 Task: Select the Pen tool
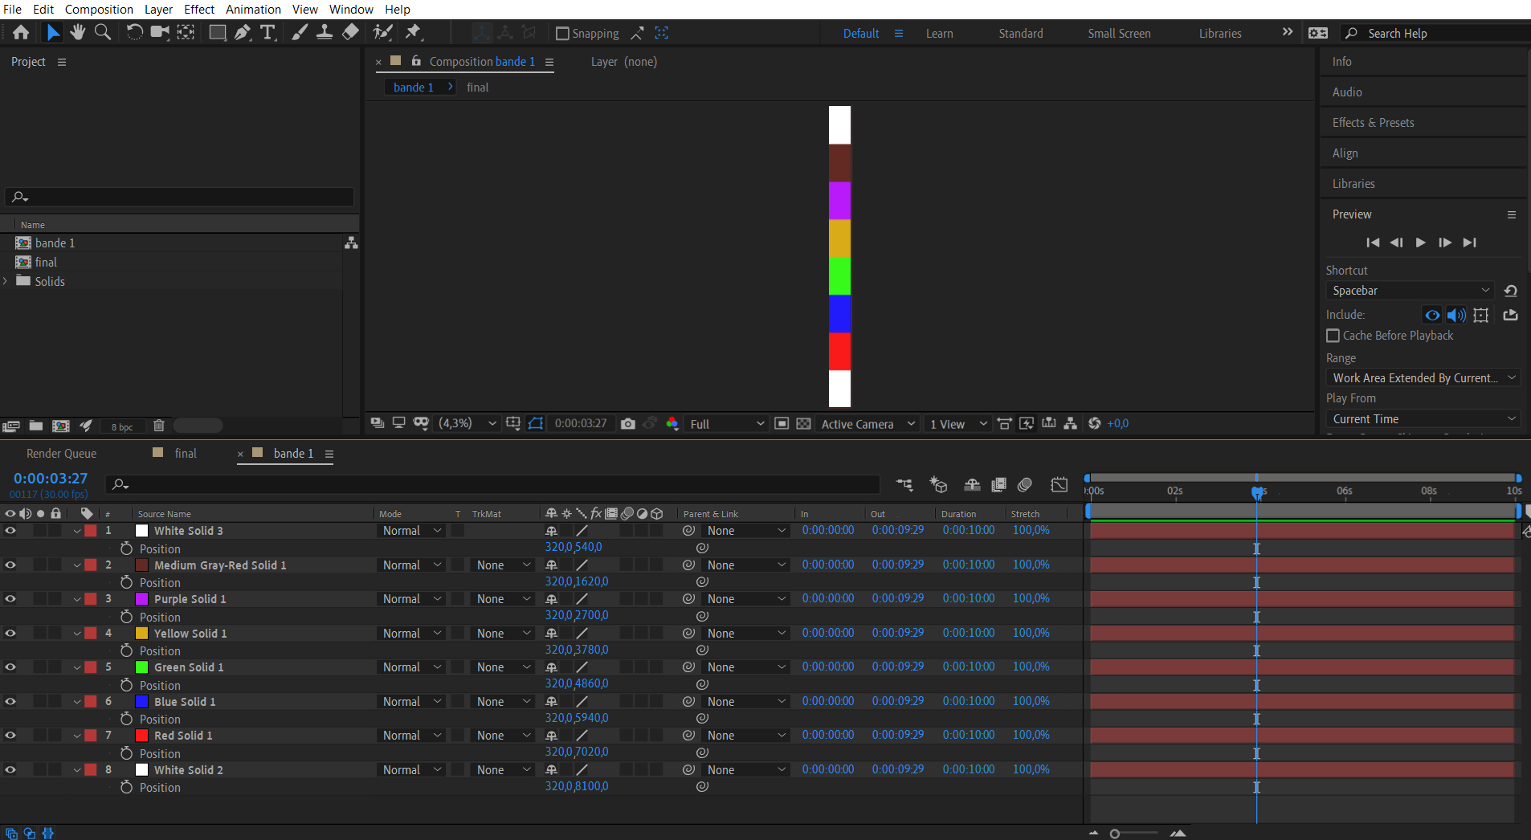click(242, 32)
